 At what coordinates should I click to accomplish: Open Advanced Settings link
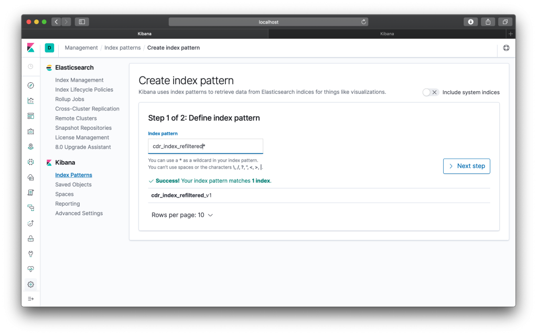tap(79, 214)
